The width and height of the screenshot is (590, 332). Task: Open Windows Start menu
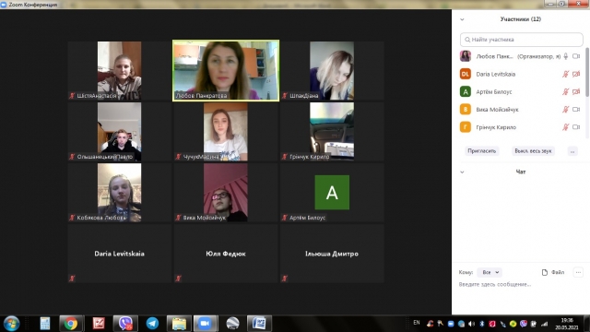pyautogui.click(x=11, y=324)
